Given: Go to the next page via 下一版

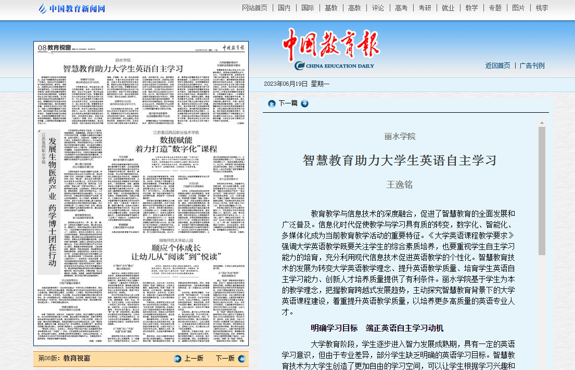Looking at the screenshot, I should 225,359.
